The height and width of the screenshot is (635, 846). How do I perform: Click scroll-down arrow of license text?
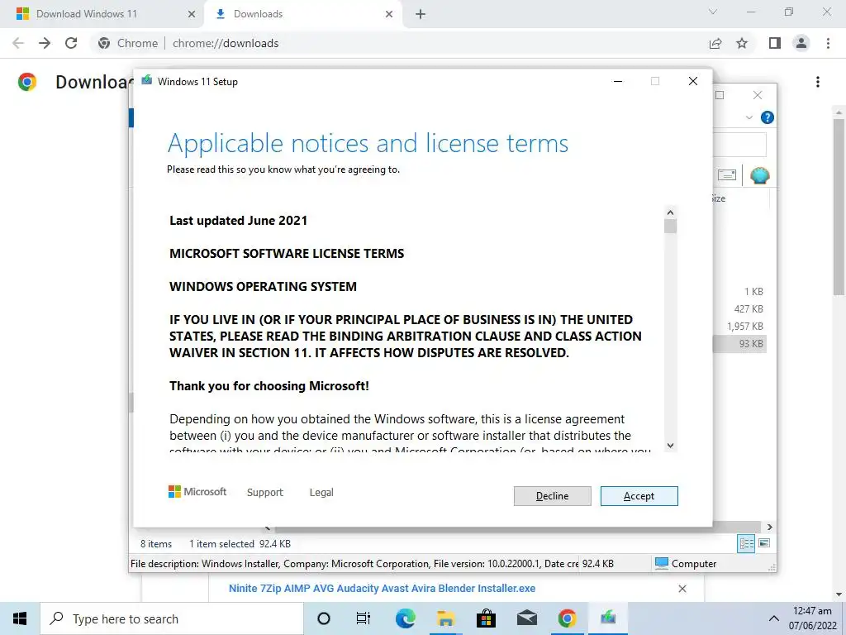point(670,446)
